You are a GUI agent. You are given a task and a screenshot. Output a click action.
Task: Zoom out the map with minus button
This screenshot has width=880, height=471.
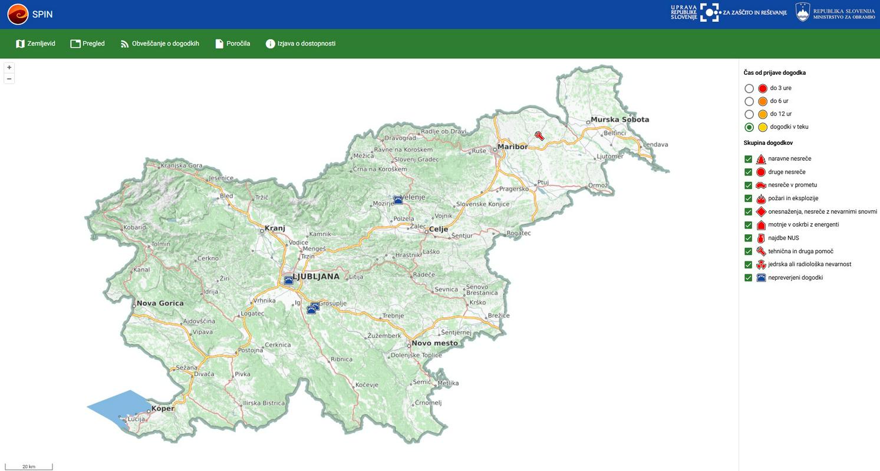pyautogui.click(x=9, y=79)
